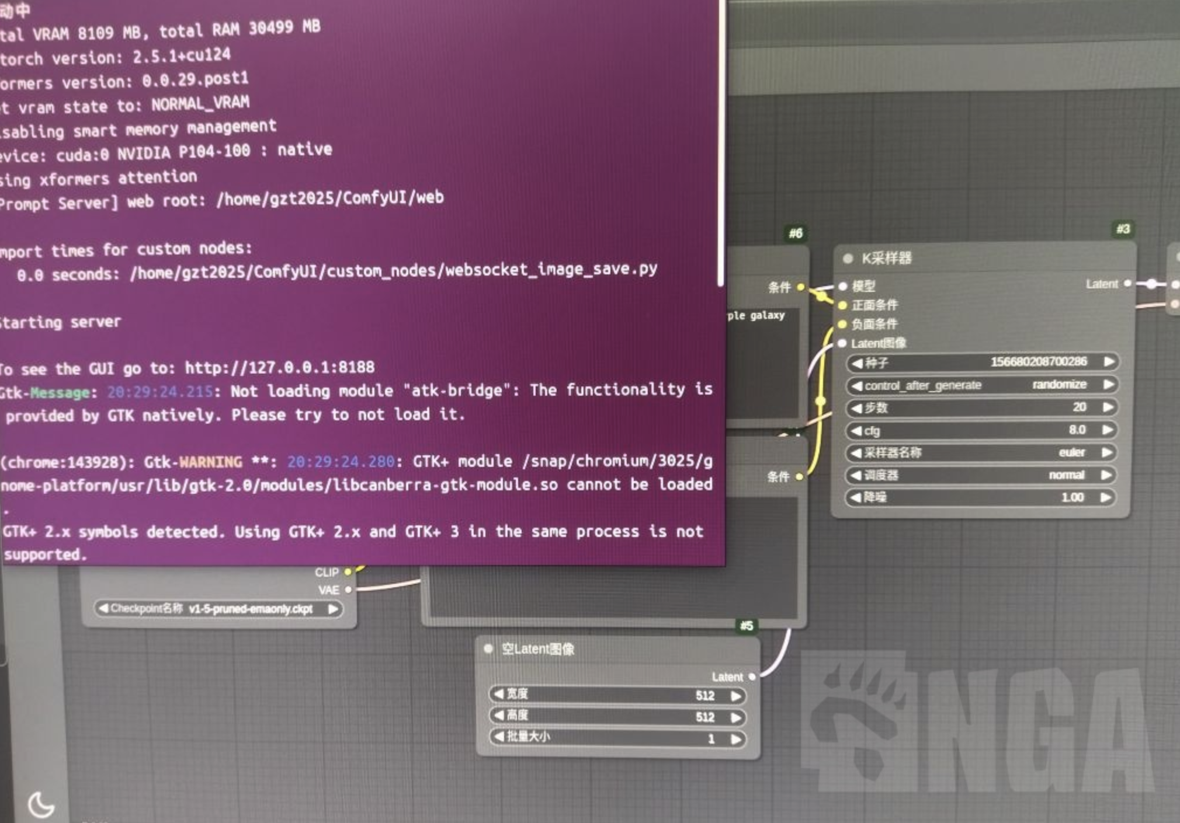Click the 降噪 value 1.00

(x=1073, y=497)
